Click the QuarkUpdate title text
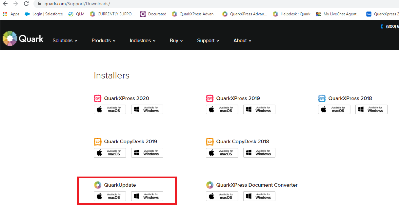 click(x=120, y=185)
